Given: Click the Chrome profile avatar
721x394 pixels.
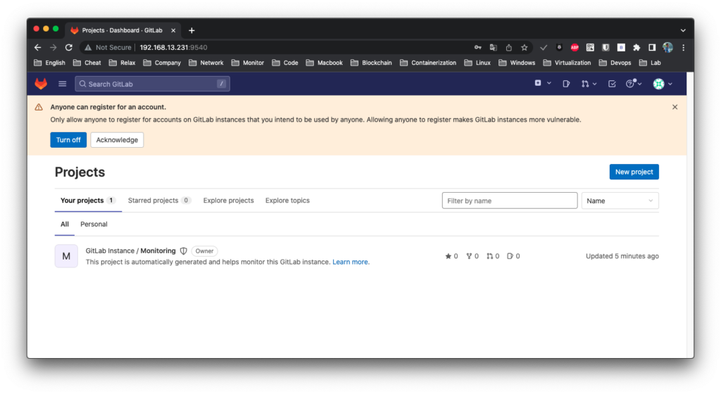Looking at the screenshot, I should click(x=667, y=47).
